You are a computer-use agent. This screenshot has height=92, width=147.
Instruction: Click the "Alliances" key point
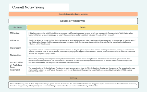tap(15, 40)
